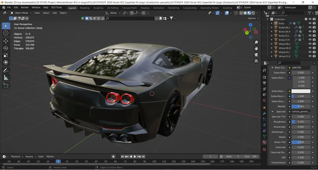Open Keying dropdown in timeline
Image resolution: width=318 pixels, height=170 pixels.
coord(30,157)
